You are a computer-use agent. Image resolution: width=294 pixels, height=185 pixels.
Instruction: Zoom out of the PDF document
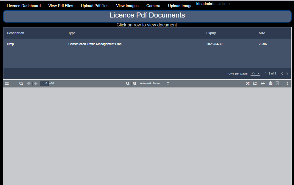pos(128,83)
